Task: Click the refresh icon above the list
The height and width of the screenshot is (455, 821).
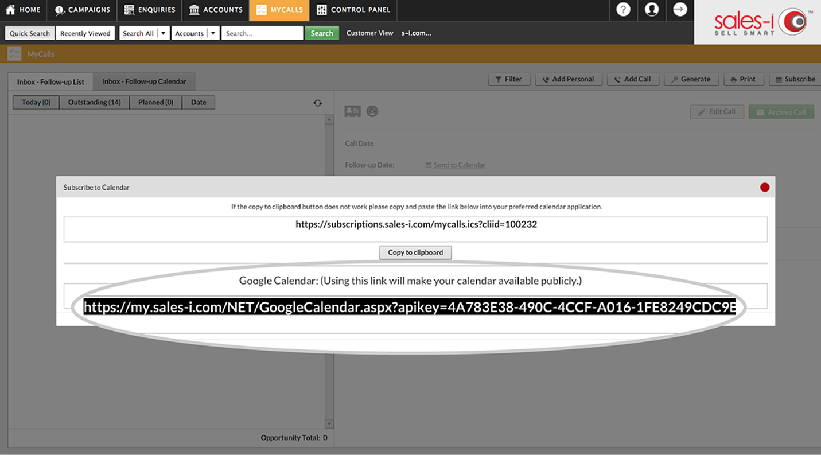Action: pos(317,103)
